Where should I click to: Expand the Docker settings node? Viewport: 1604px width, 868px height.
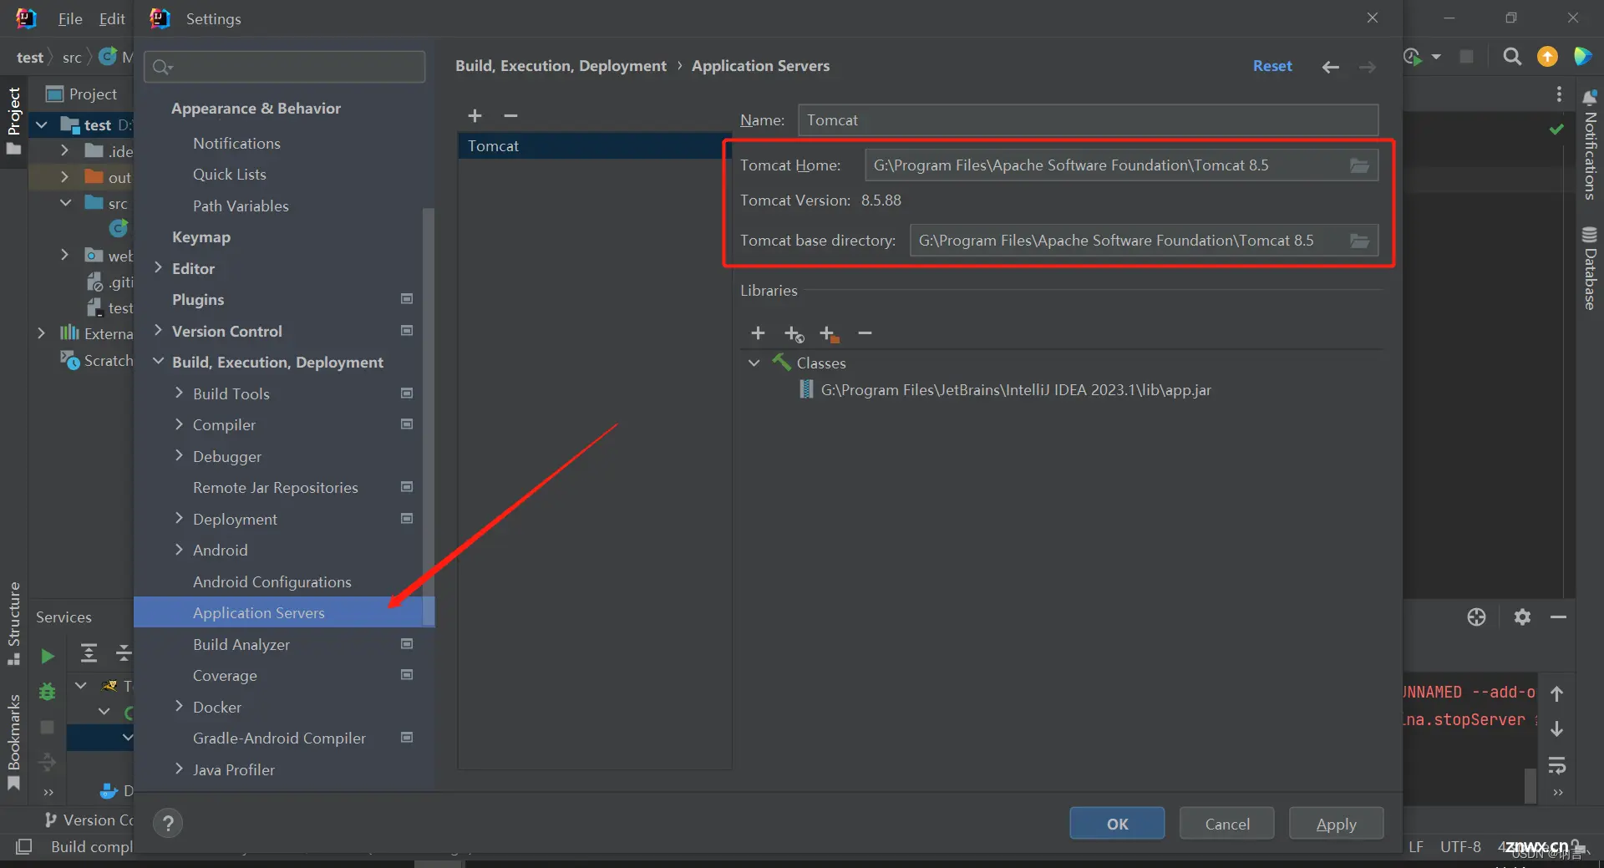(179, 706)
